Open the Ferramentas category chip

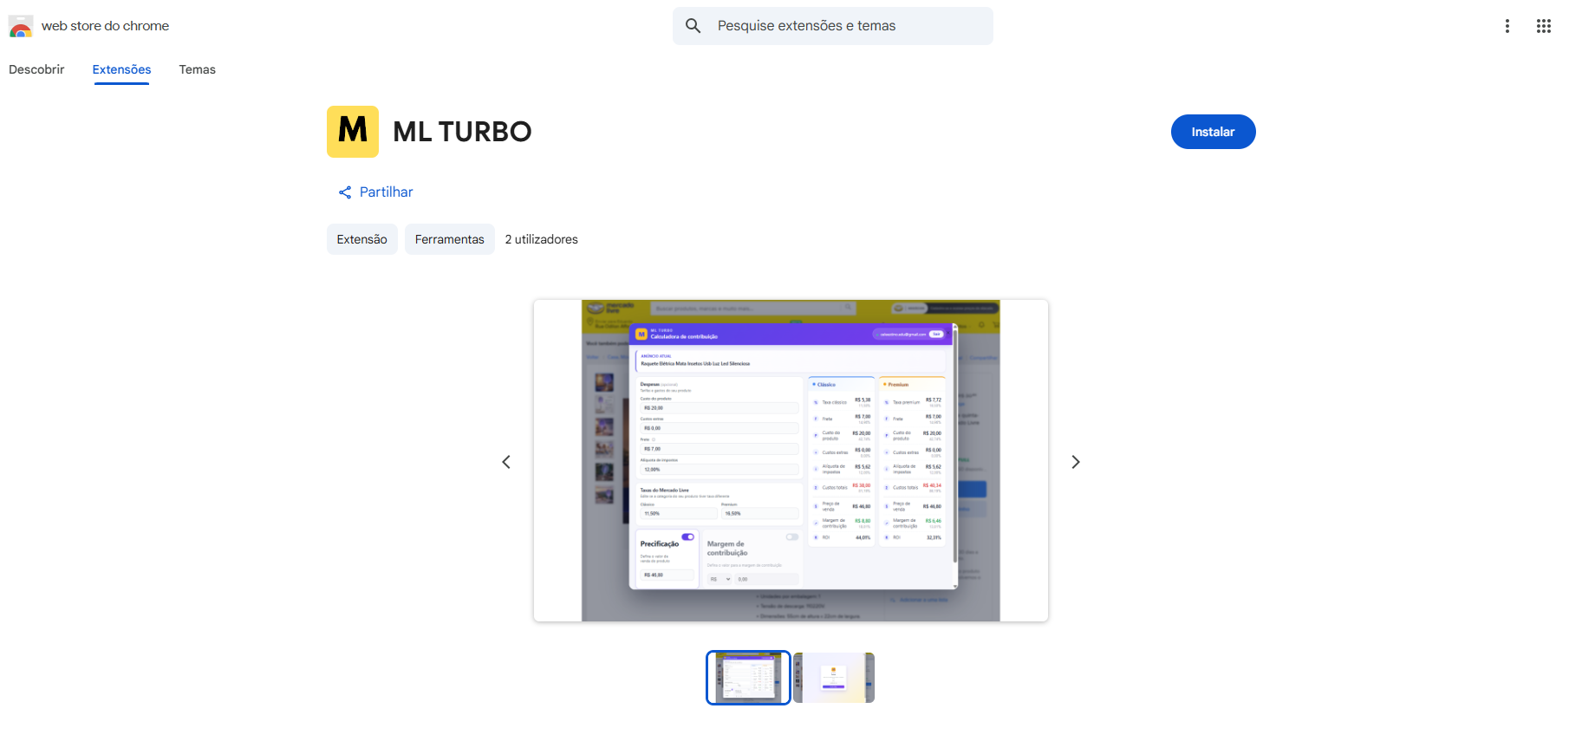click(x=450, y=239)
